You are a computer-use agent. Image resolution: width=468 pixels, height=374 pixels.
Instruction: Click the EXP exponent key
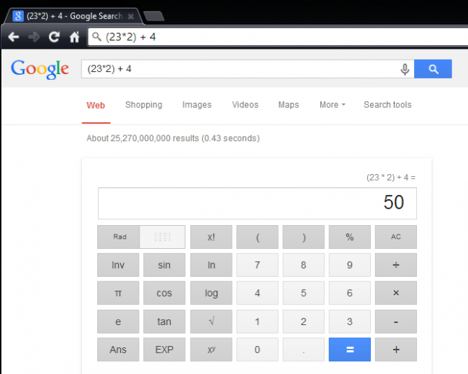[164, 350]
